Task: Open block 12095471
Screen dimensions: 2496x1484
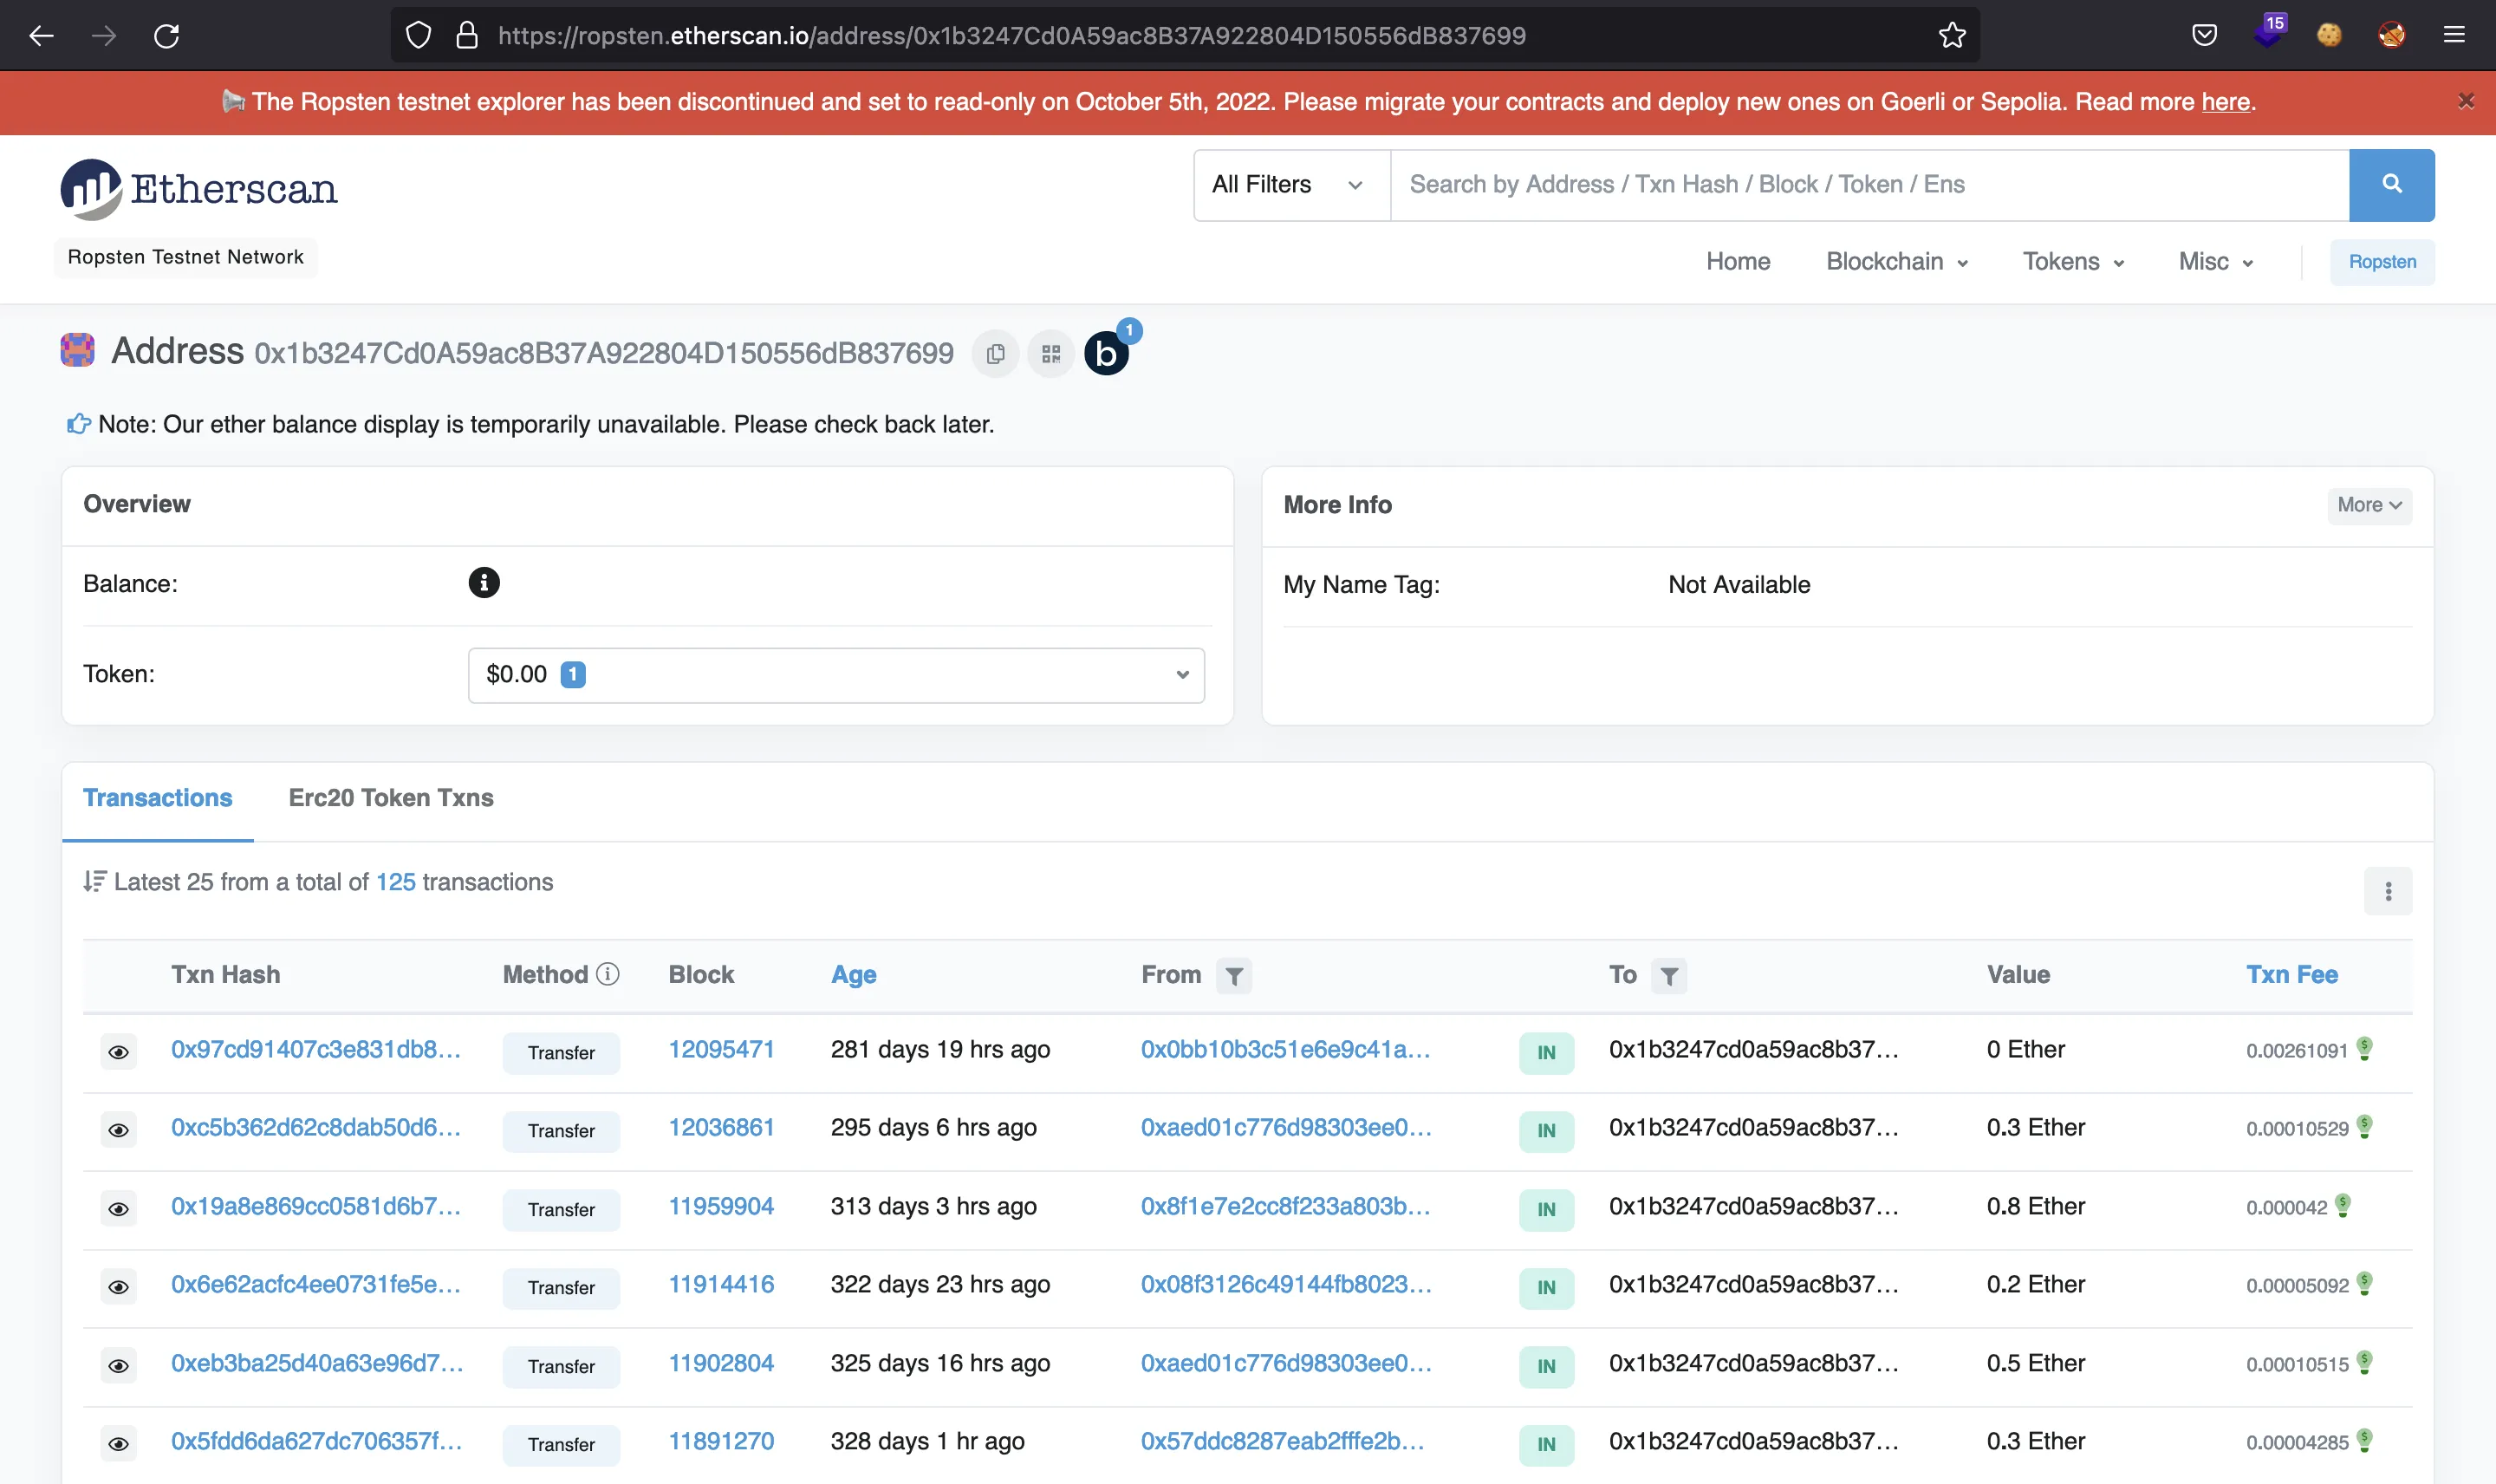Action: pyautogui.click(x=721, y=1049)
